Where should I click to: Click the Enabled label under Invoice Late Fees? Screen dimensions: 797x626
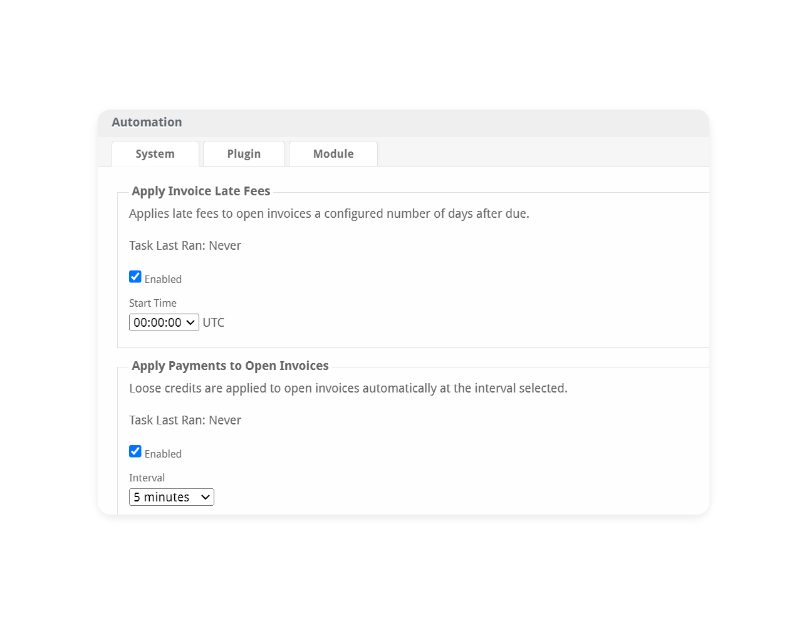163,279
